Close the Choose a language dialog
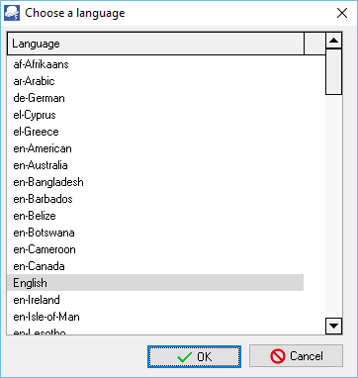The height and width of the screenshot is (378, 358). pos(342,13)
